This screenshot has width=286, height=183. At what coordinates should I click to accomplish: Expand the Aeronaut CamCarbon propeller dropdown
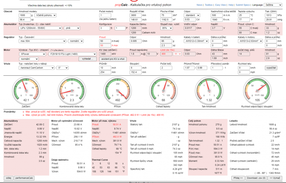coord(36,68)
